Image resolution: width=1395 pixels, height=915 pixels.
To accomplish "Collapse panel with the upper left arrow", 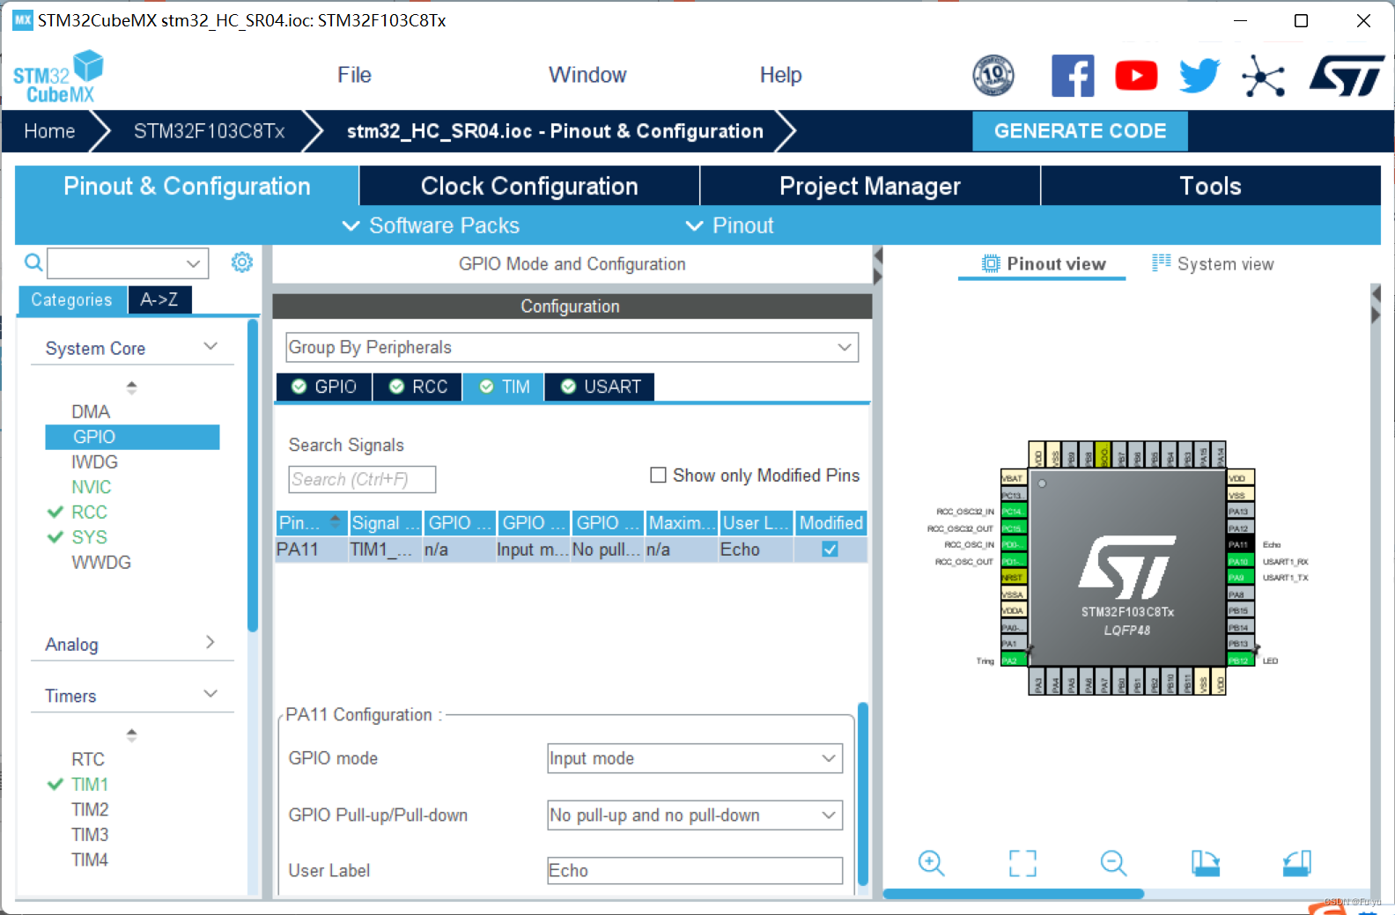I will pyautogui.click(x=877, y=256).
